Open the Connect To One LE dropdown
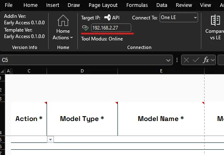This screenshot has height=155, width=224. point(179,17)
